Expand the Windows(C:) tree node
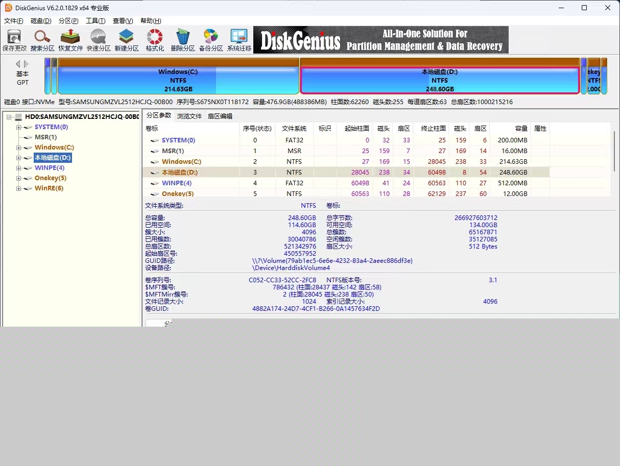 (x=19, y=148)
